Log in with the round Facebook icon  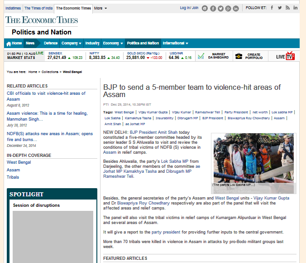213,9
